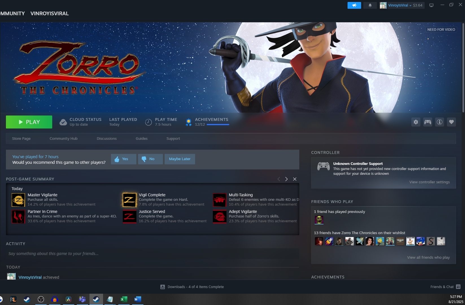Open the Discussions tab
Viewport: 465px width, 305px height.
pos(106,138)
